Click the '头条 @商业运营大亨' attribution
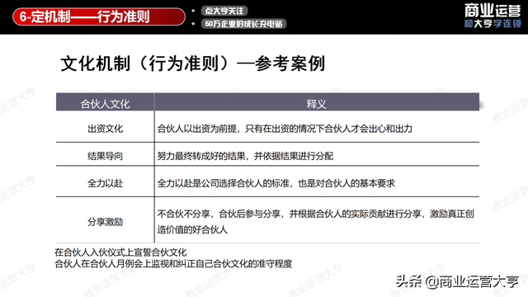 pos(457,281)
